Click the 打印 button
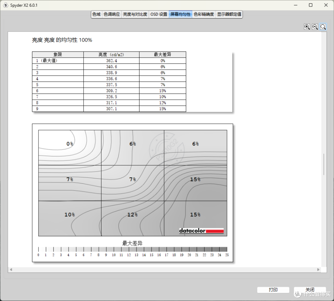The width and height of the screenshot is (334, 301). [x=273, y=290]
